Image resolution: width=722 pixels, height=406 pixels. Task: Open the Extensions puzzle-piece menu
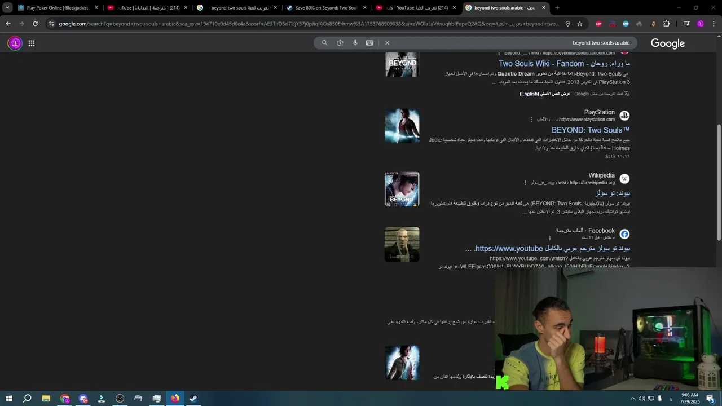point(667,24)
